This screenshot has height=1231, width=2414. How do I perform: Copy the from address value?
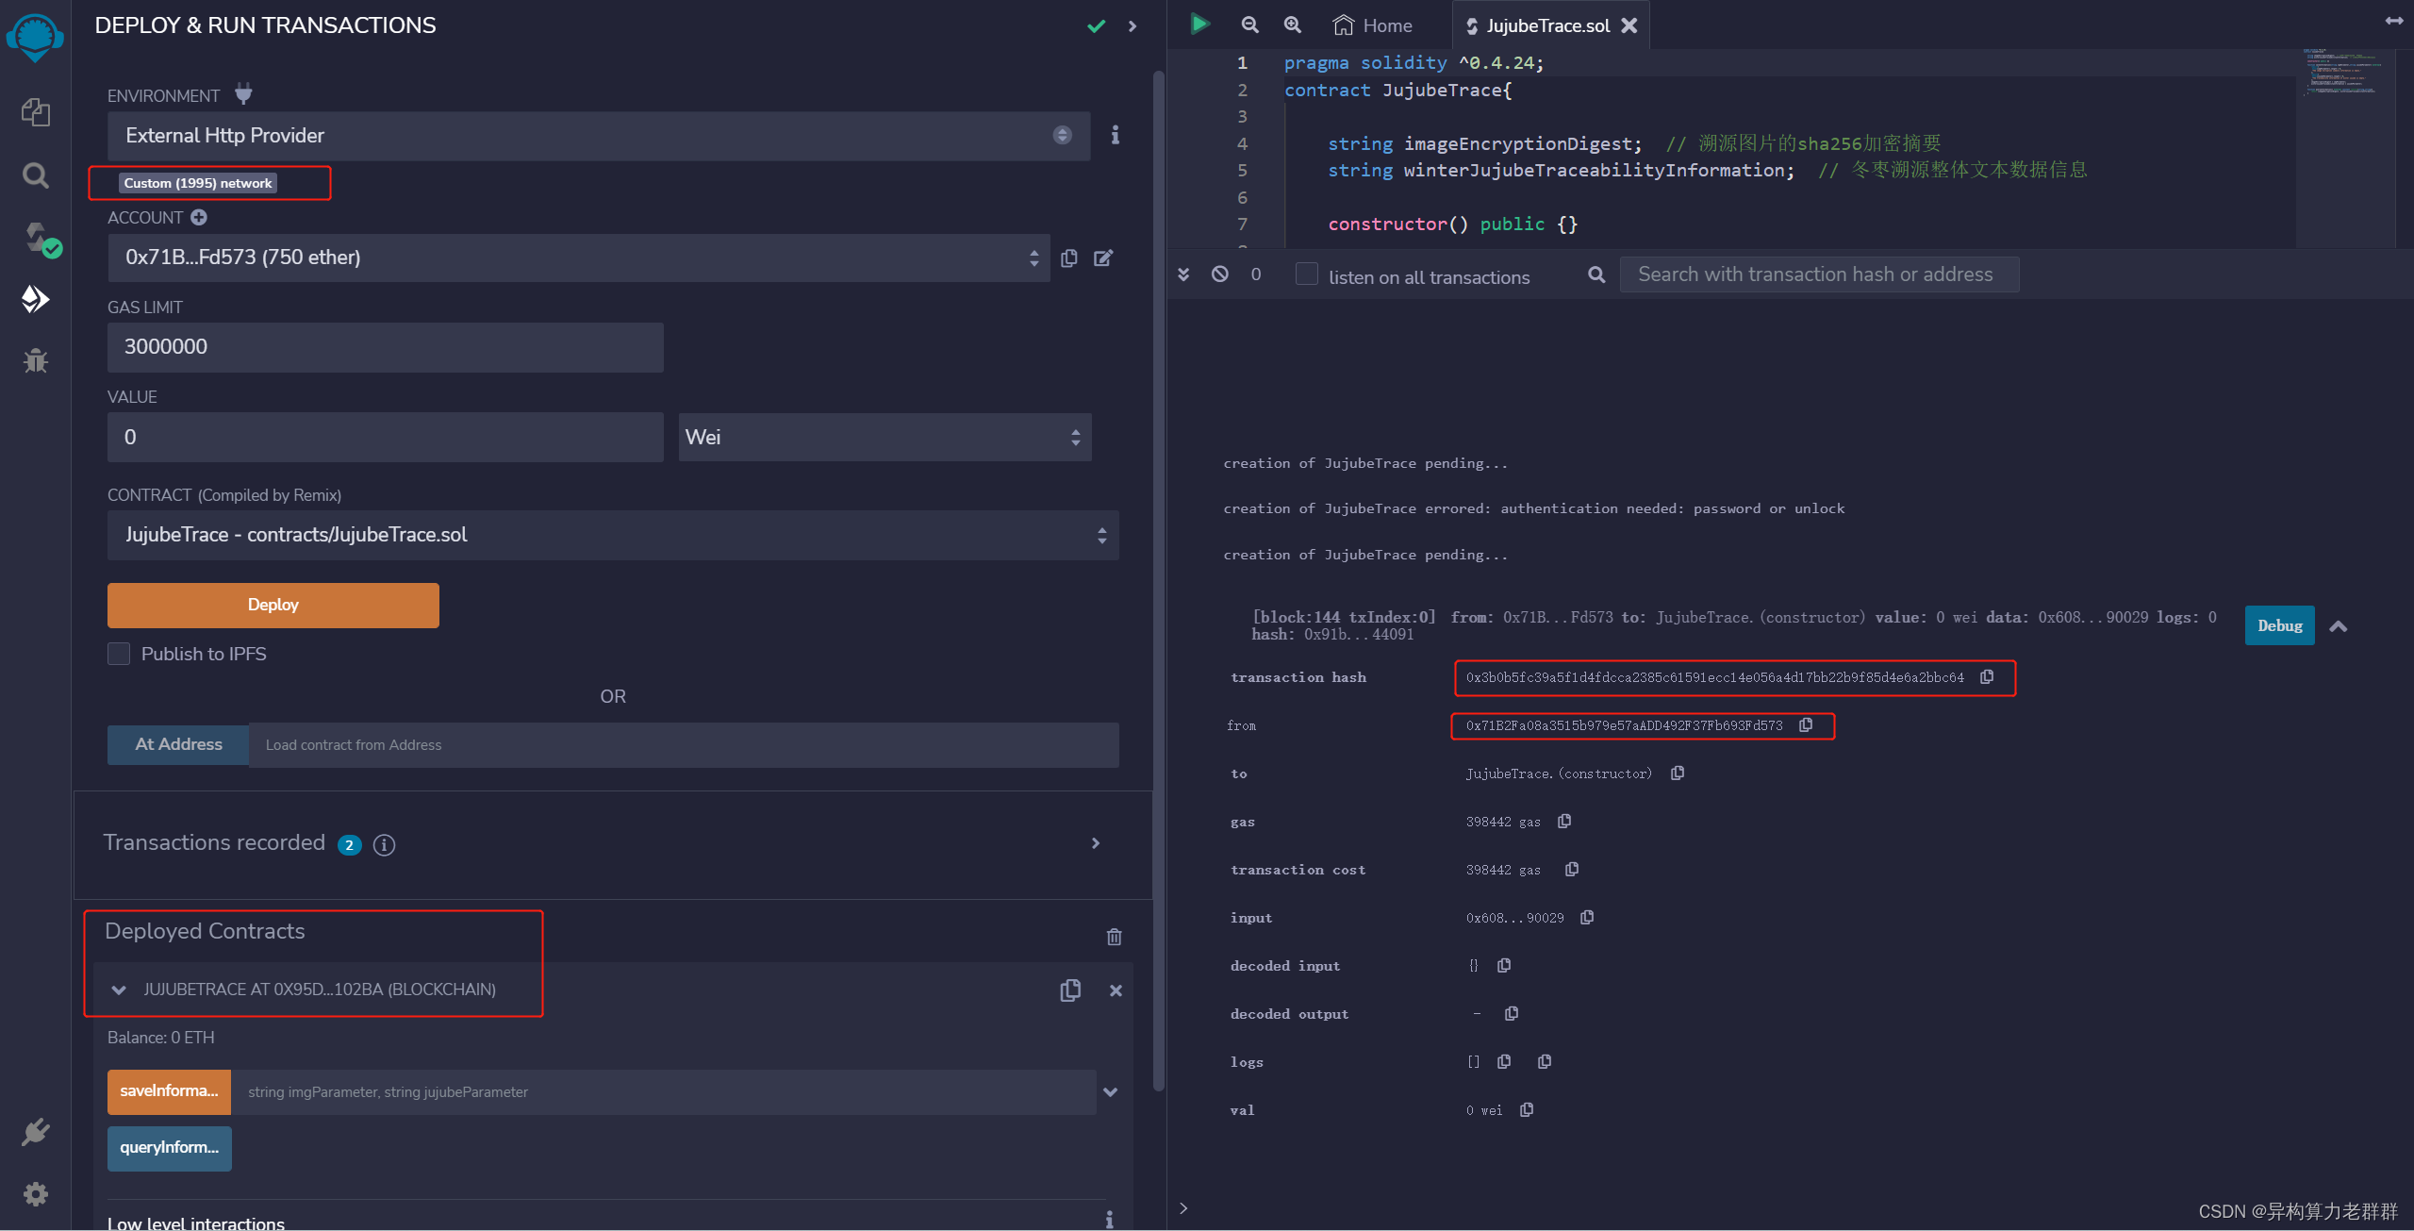pos(1806,725)
